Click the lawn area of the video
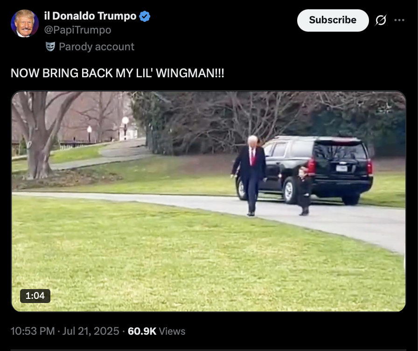This screenshot has height=351, width=418. click(x=160, y=255)
